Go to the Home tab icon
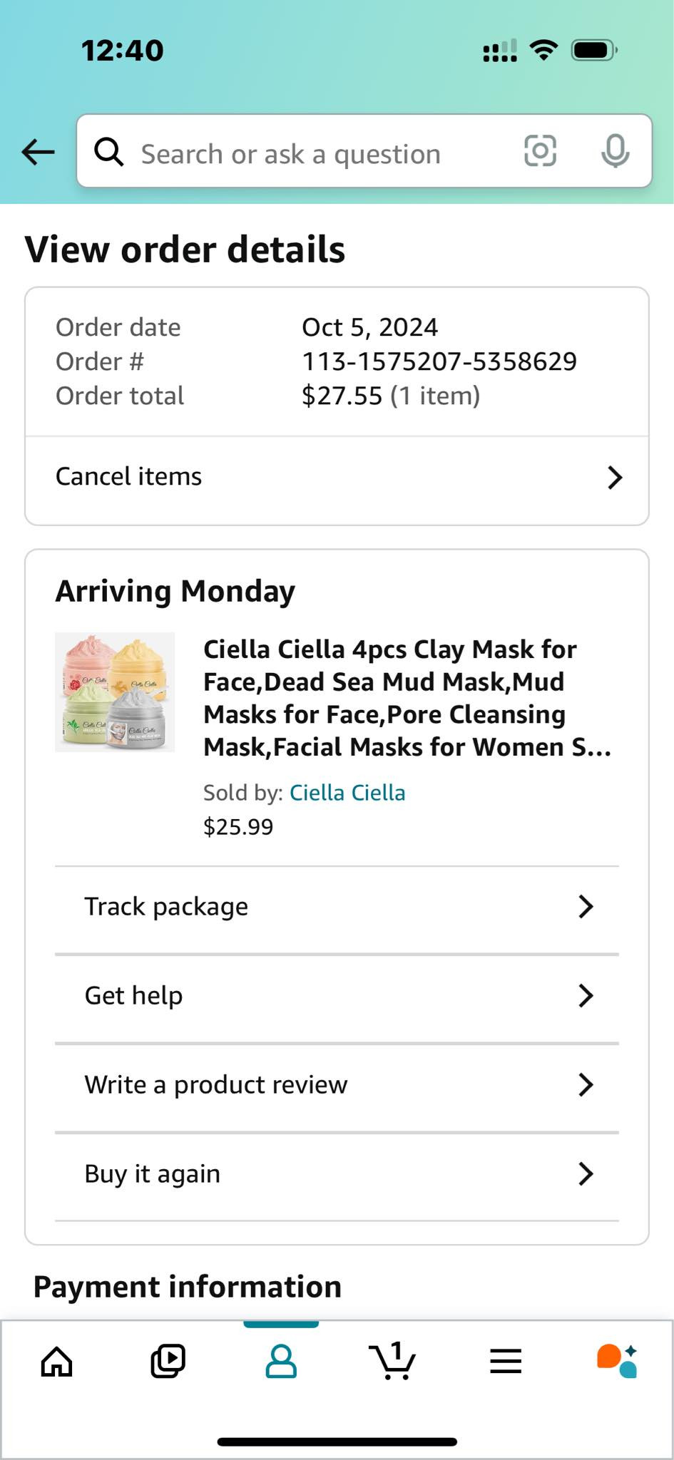Viewport: 674px width, 1460px height. pos(57,1362)
